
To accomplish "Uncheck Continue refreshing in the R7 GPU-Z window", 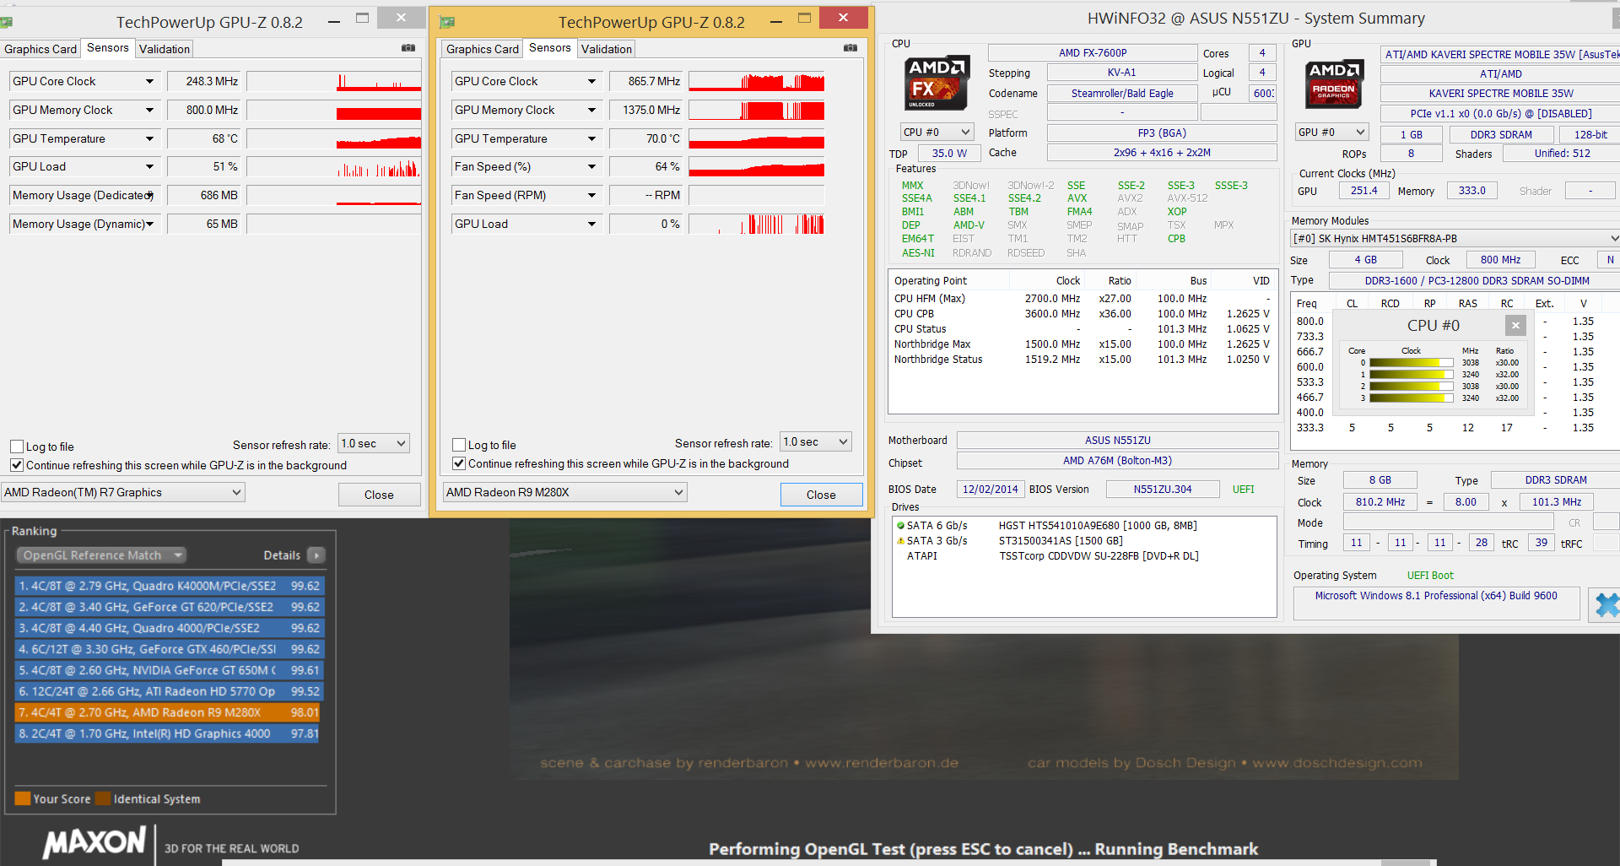I will [17, 465].
